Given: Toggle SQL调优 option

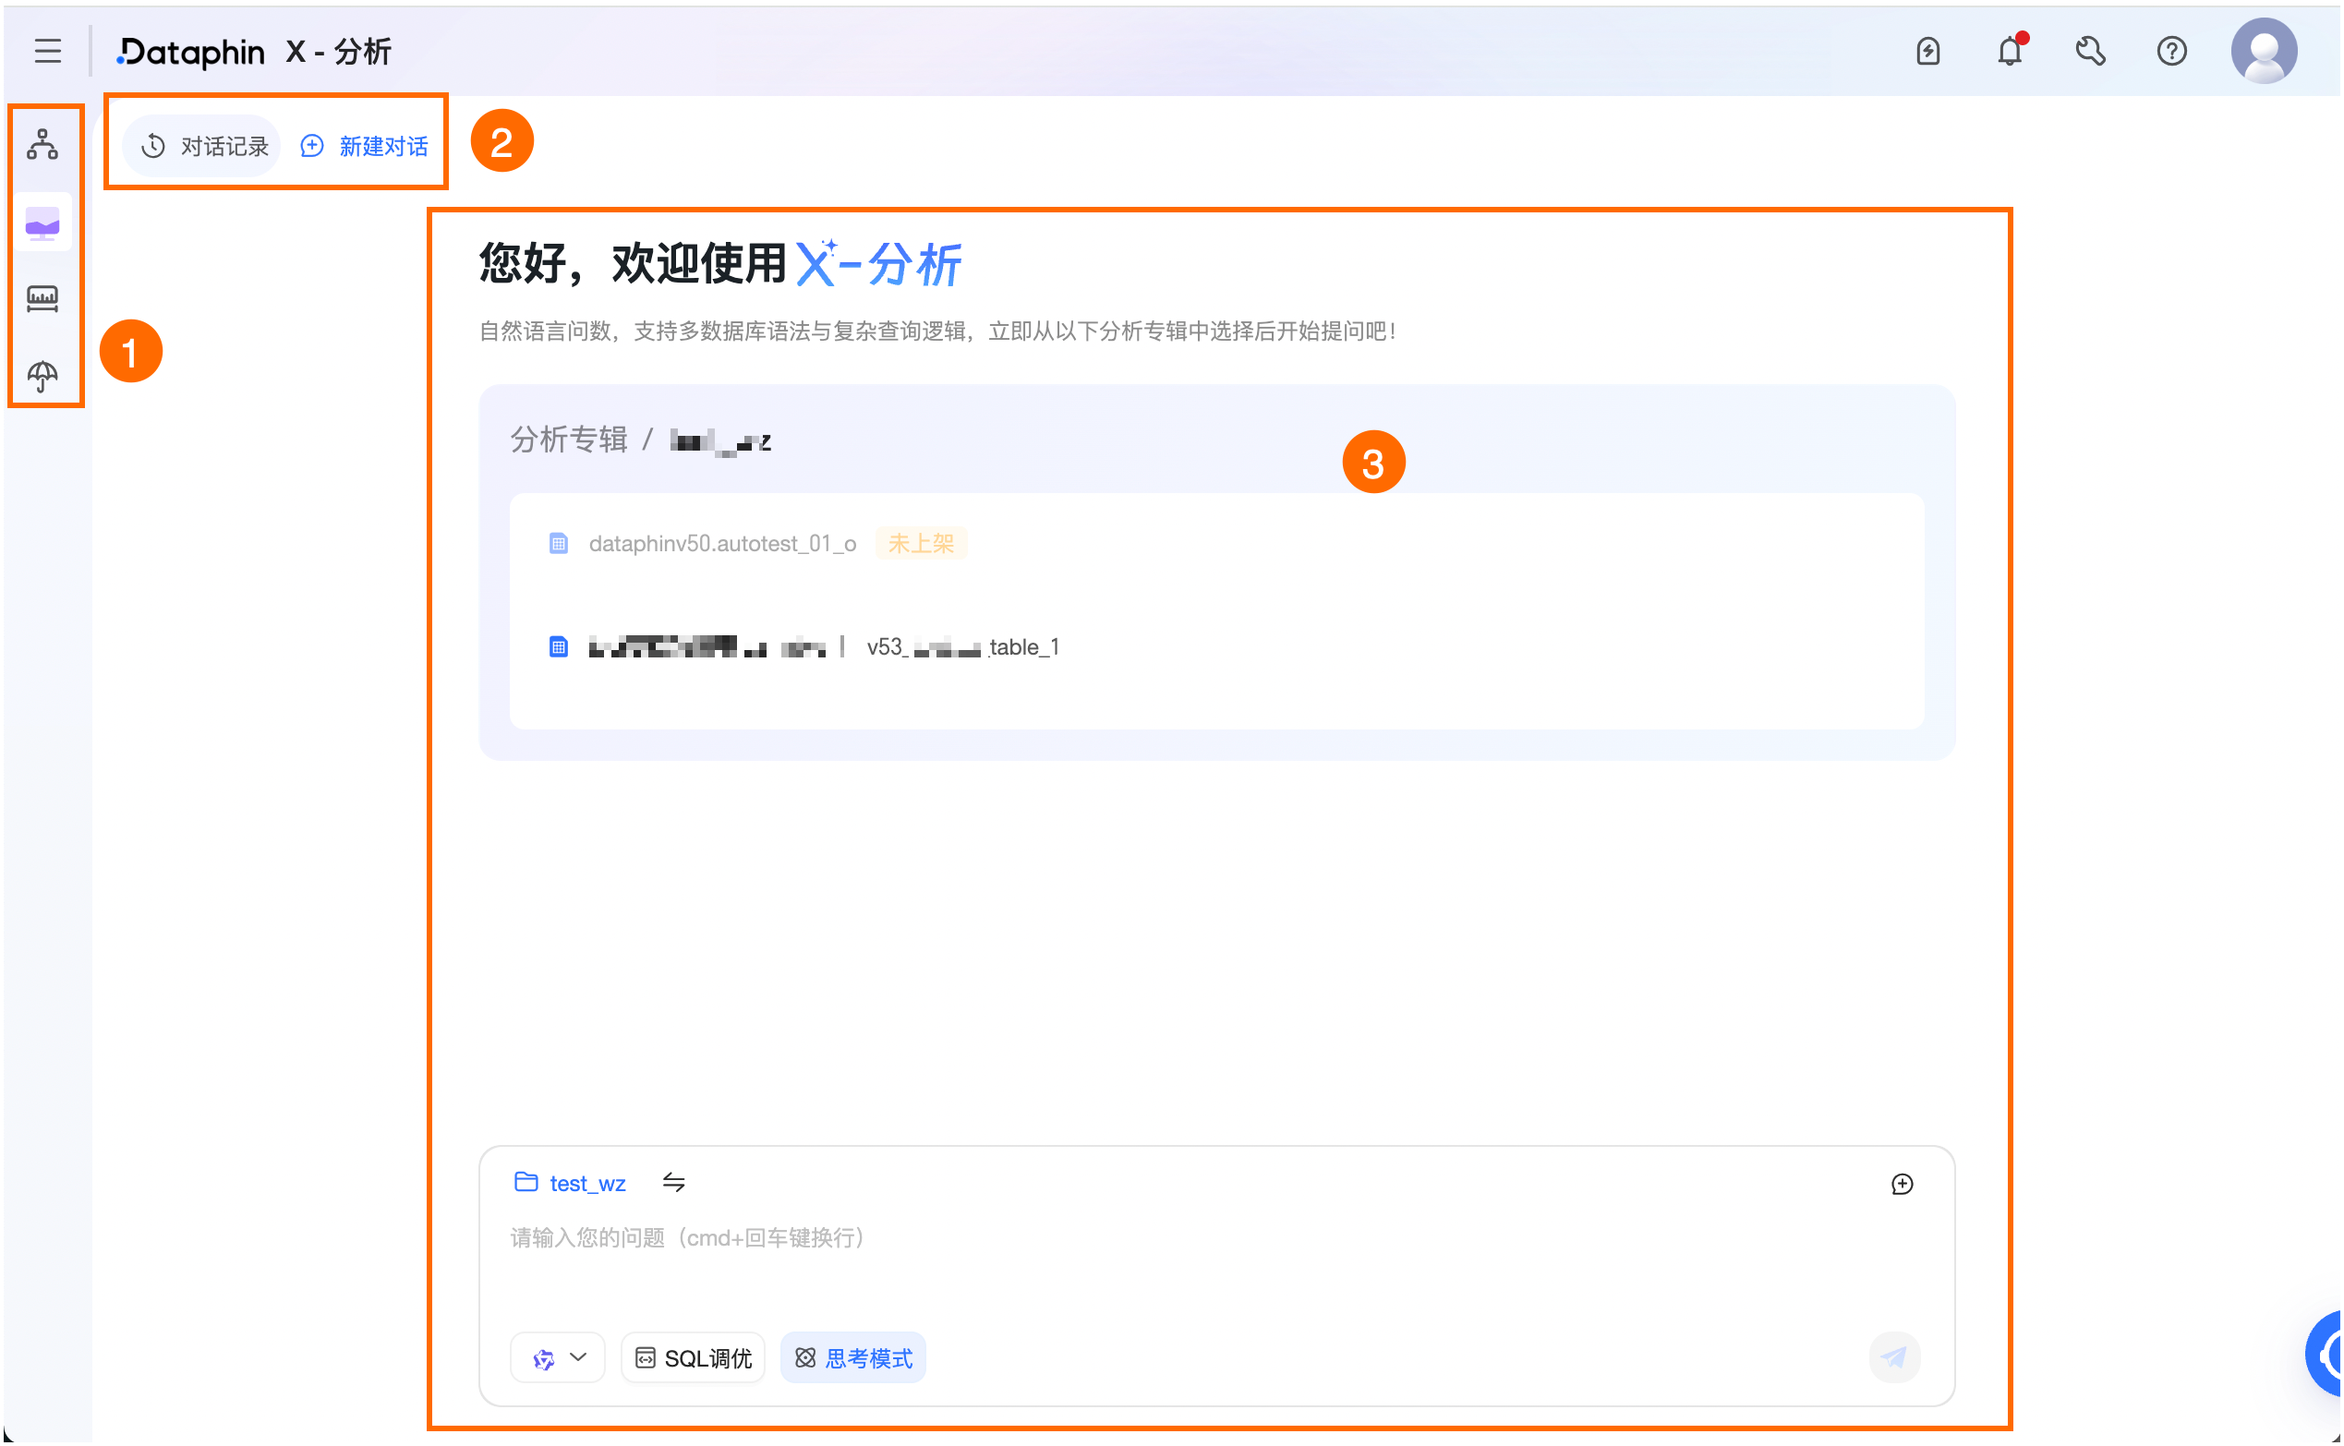Looking at the screenshot, I should [x=694, y=1358].
